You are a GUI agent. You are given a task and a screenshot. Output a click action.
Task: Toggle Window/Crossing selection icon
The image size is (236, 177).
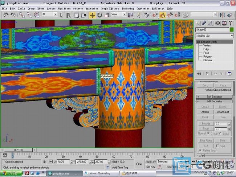coord(84,15)
